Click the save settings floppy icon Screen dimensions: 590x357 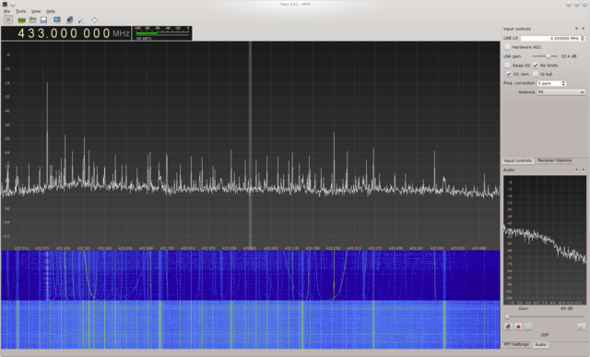43,20
